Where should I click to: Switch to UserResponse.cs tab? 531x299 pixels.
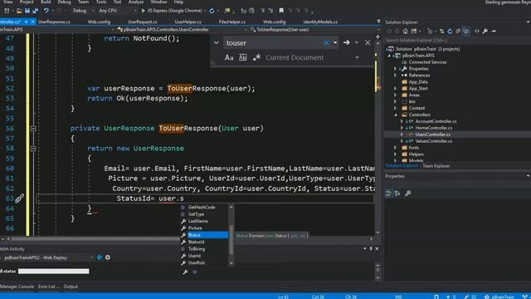(x=54, y=22)
